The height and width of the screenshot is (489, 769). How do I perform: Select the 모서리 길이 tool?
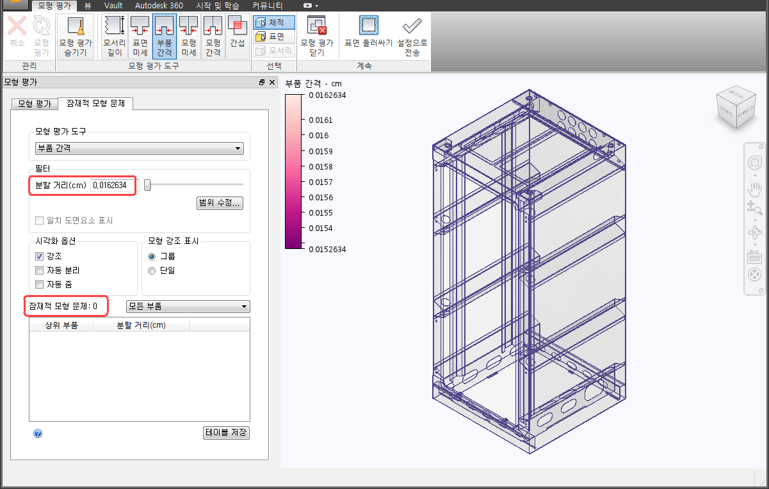tap(113, 36)
